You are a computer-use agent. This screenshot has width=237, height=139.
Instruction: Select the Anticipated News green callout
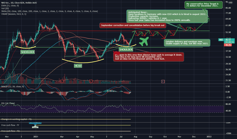click(x=167, y=16)
